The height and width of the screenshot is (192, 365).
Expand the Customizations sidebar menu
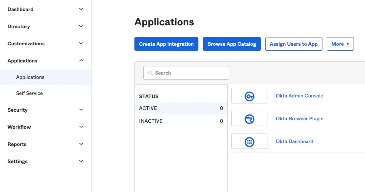click(x=81, y=44)
